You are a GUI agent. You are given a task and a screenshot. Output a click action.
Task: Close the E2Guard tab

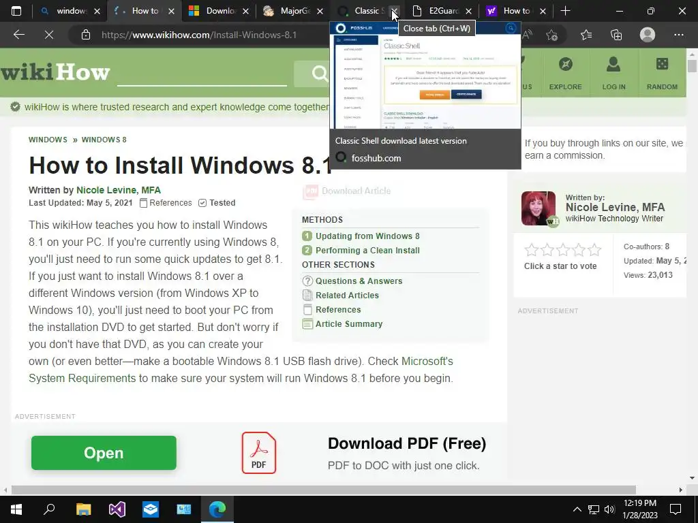point(468,11)
